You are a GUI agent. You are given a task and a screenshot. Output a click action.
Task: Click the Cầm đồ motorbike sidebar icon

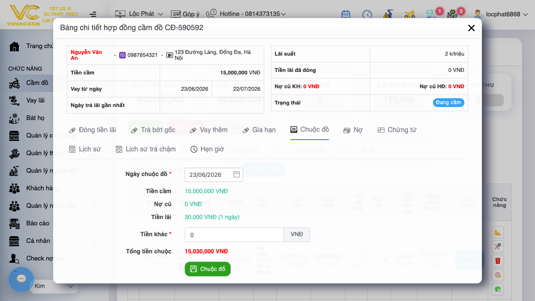[15, 83]
